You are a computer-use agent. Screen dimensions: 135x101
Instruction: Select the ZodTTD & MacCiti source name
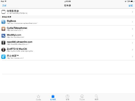tap(17, 49)
